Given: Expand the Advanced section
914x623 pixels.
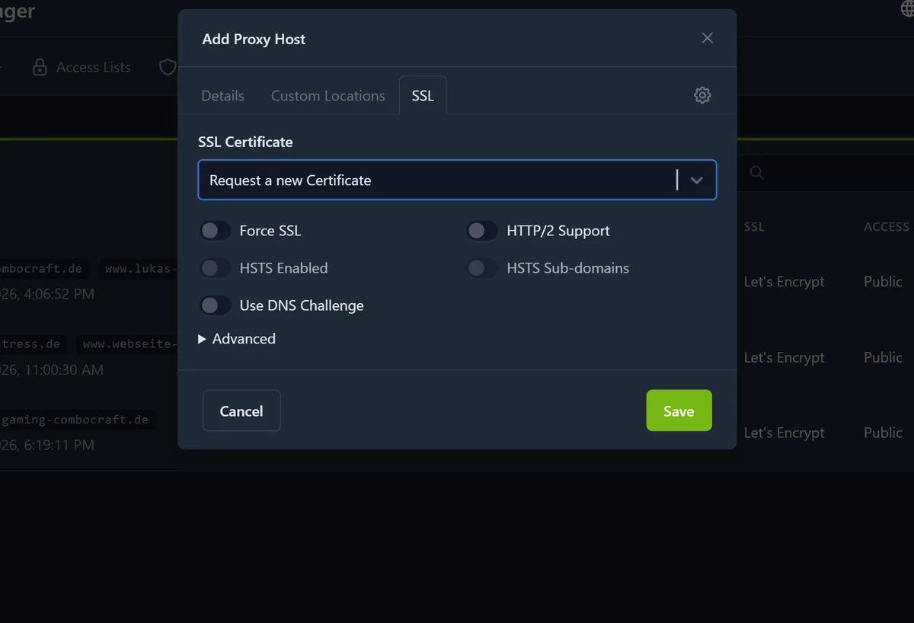Looking at the screenshot, I should tap(237, 339).
